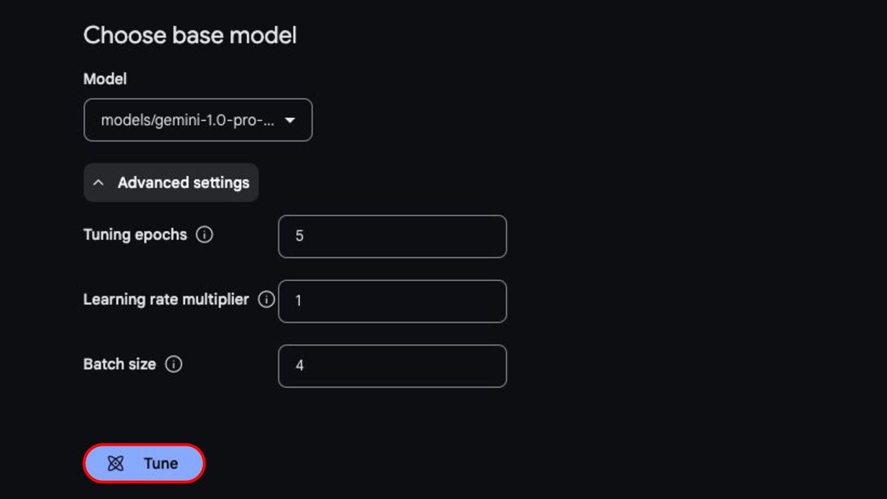Image resolution: width=887 pixels, height=499 pixels.
Task: Click the info icon beside Tuning epochs
Action: (204, 235)
